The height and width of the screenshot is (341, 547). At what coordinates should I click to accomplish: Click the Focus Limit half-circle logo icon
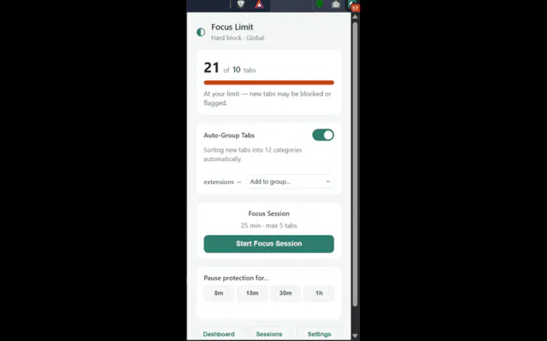point(201,32)
